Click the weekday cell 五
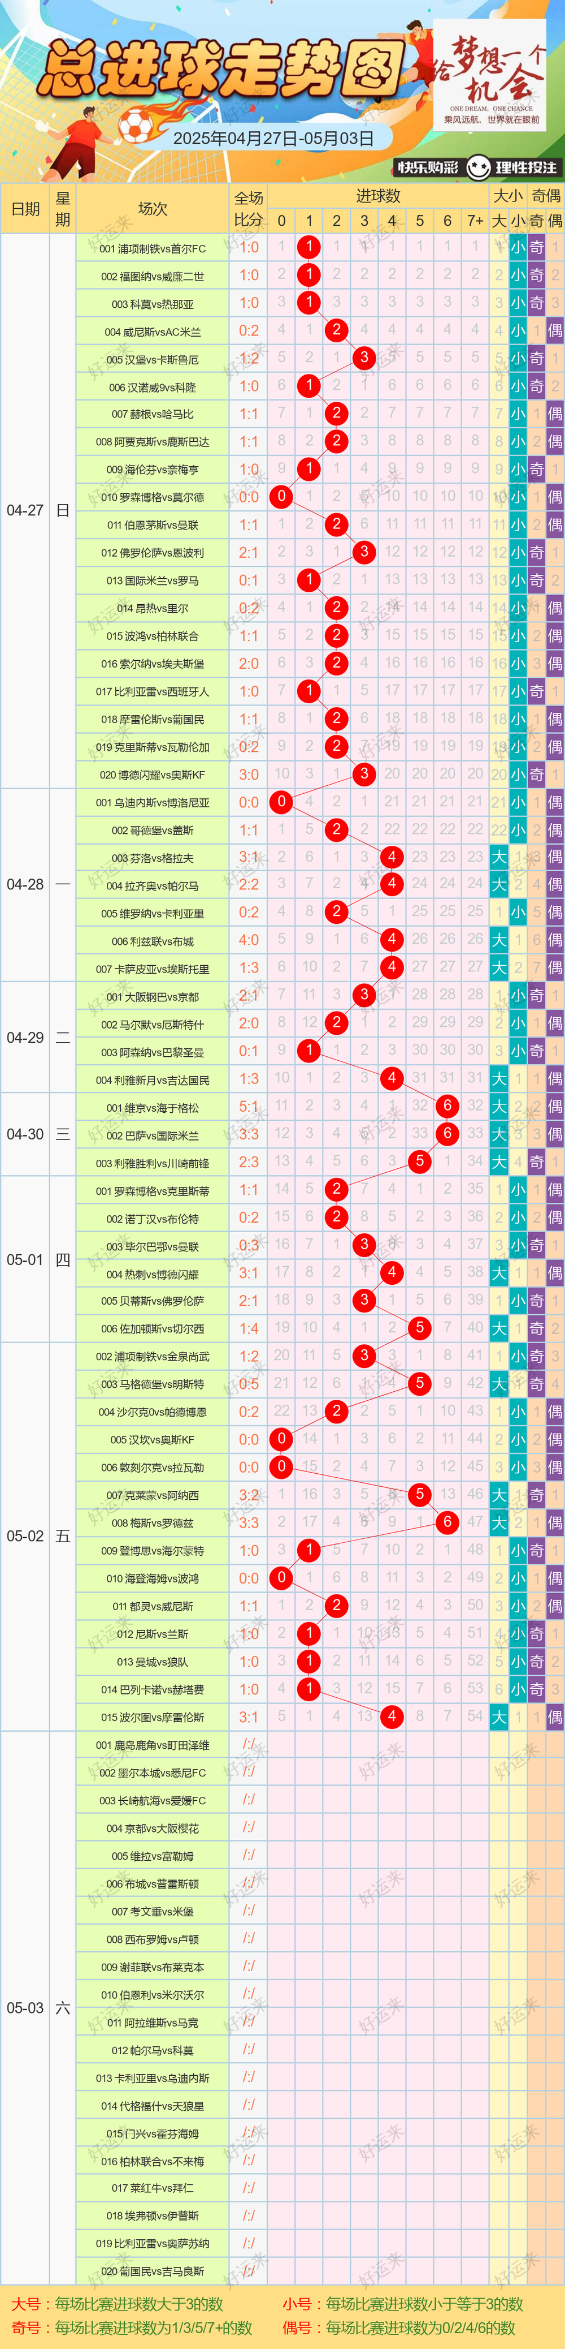The height and width of the screenshot is (2349, 565). tap(63, 1537)
